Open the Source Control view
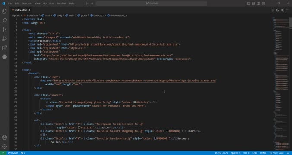The width and height of the screenshot is (292, 155). tap(4, 30)
